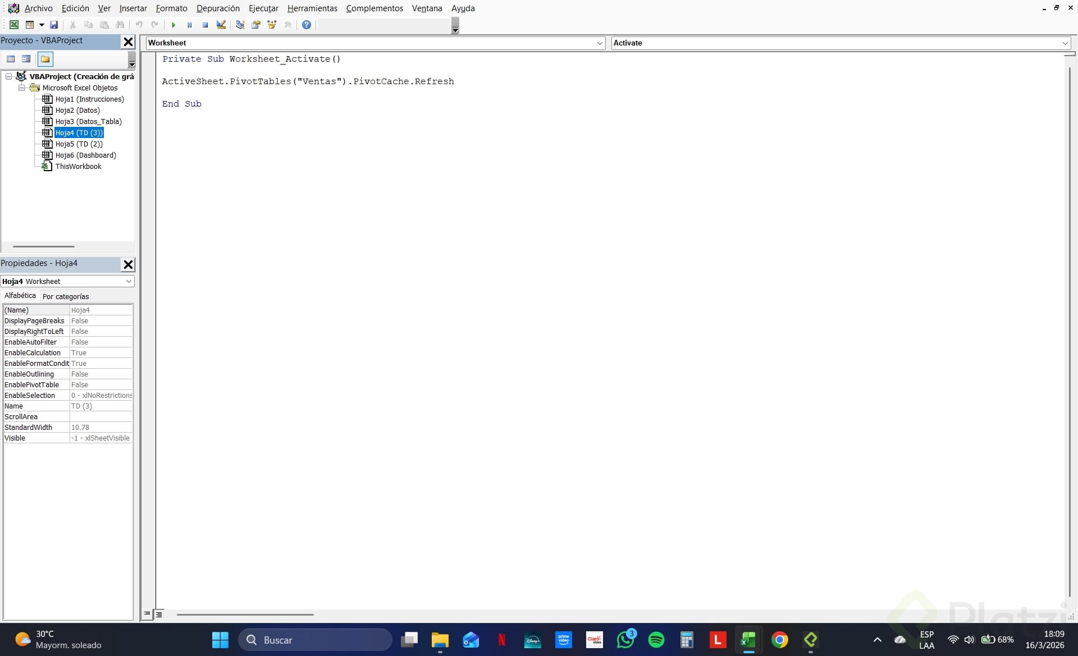Image resolution: width=1078 pixels, height=656 pixels.
Task: Click the blue Help question mark icon
Action: tap(307, 25)
